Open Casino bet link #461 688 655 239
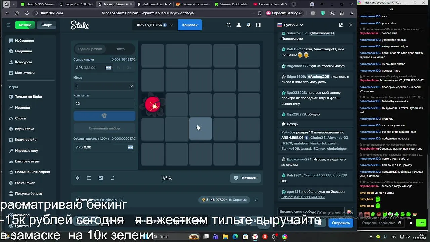The width and height of the screenshot is (430, 242). pos(325,175)
